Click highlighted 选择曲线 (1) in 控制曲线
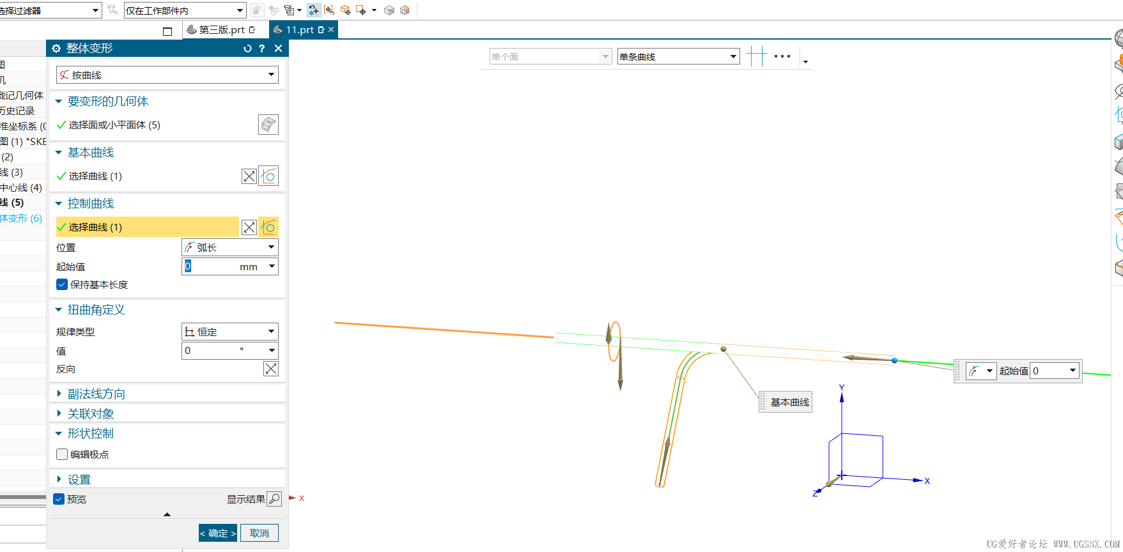1123x552 pixels. point(148,227)
